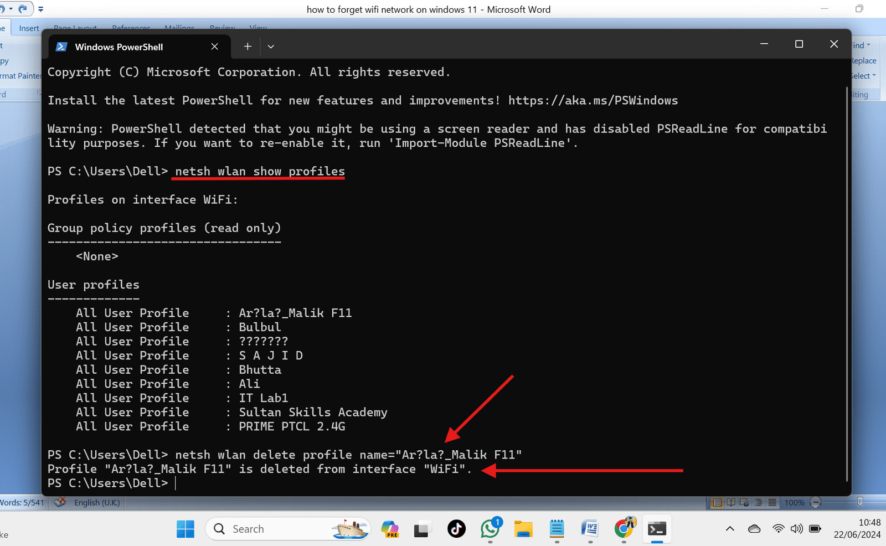Open a new PowerShell tab with plus button
The height and width of the screenshot is (546, 886).
[x=247, y=47]
